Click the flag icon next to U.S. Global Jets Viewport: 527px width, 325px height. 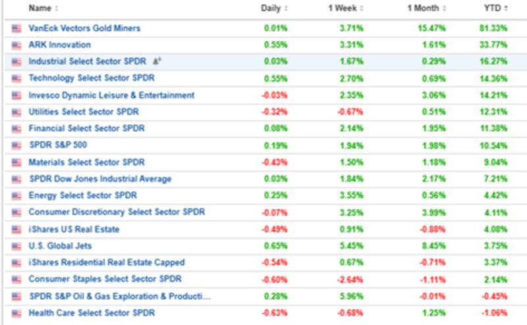tap(16, 246)
